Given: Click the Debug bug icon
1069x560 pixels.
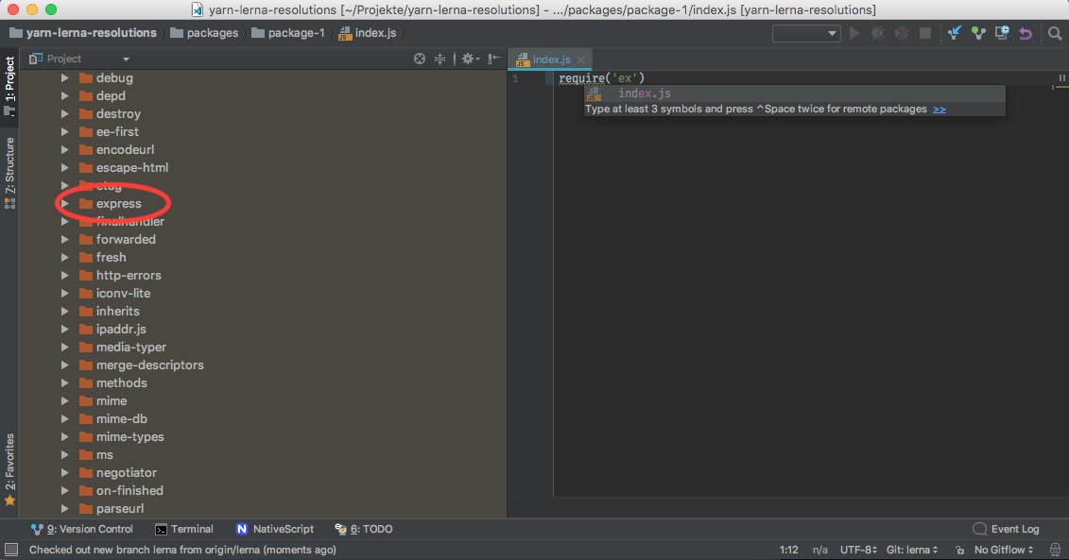Looking at the screenshot, I should point(877,33).
